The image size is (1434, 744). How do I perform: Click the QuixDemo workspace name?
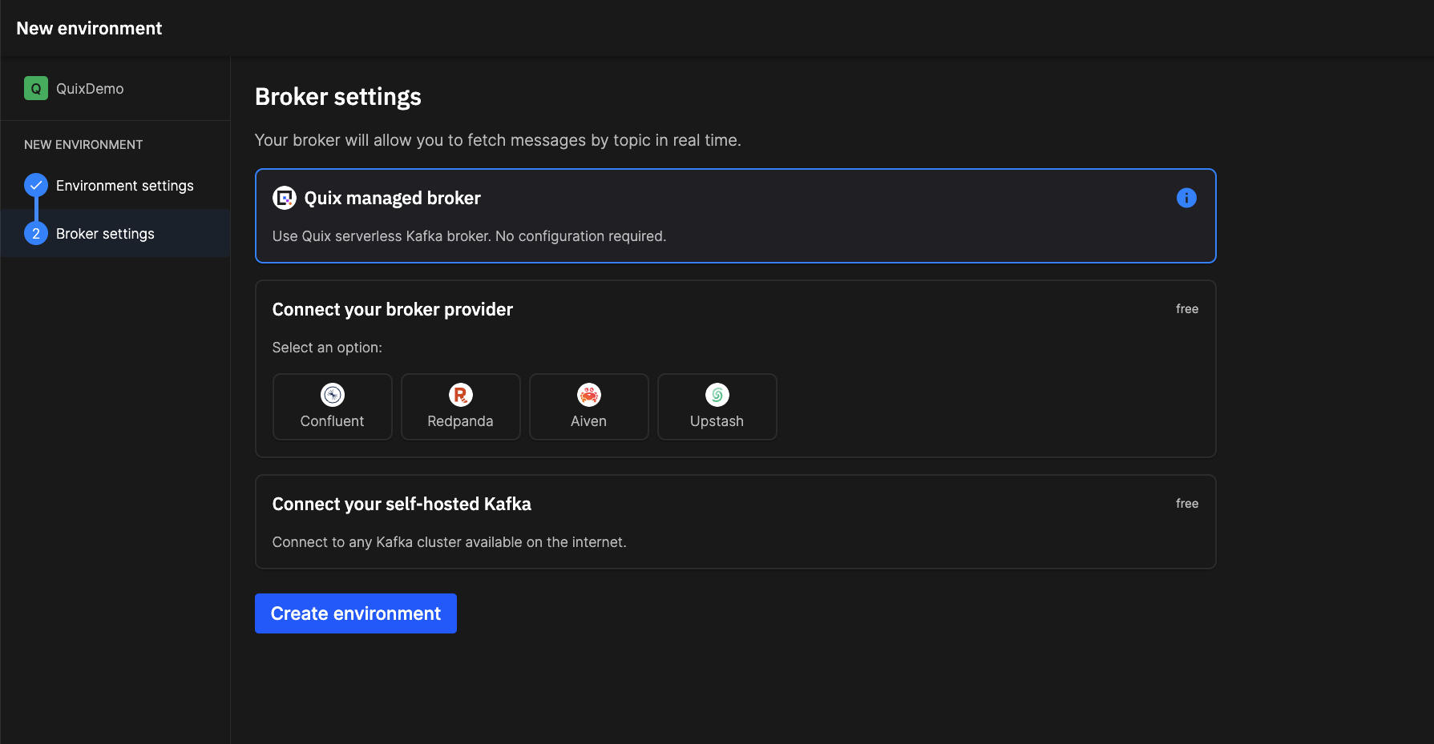[x=90, y=89]
